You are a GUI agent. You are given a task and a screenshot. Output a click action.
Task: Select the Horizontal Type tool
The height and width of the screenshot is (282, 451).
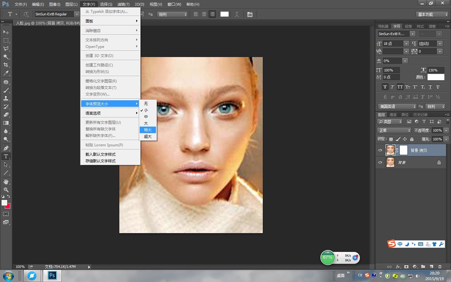(6, 156)
